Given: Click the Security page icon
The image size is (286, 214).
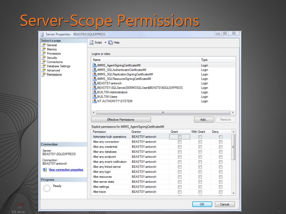Looking at the screenshot, I should 43,58.
